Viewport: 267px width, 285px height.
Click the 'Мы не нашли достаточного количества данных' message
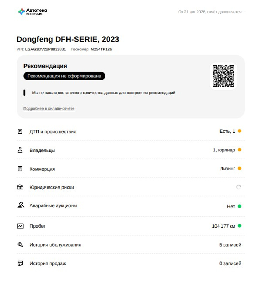tap(104, 93)
